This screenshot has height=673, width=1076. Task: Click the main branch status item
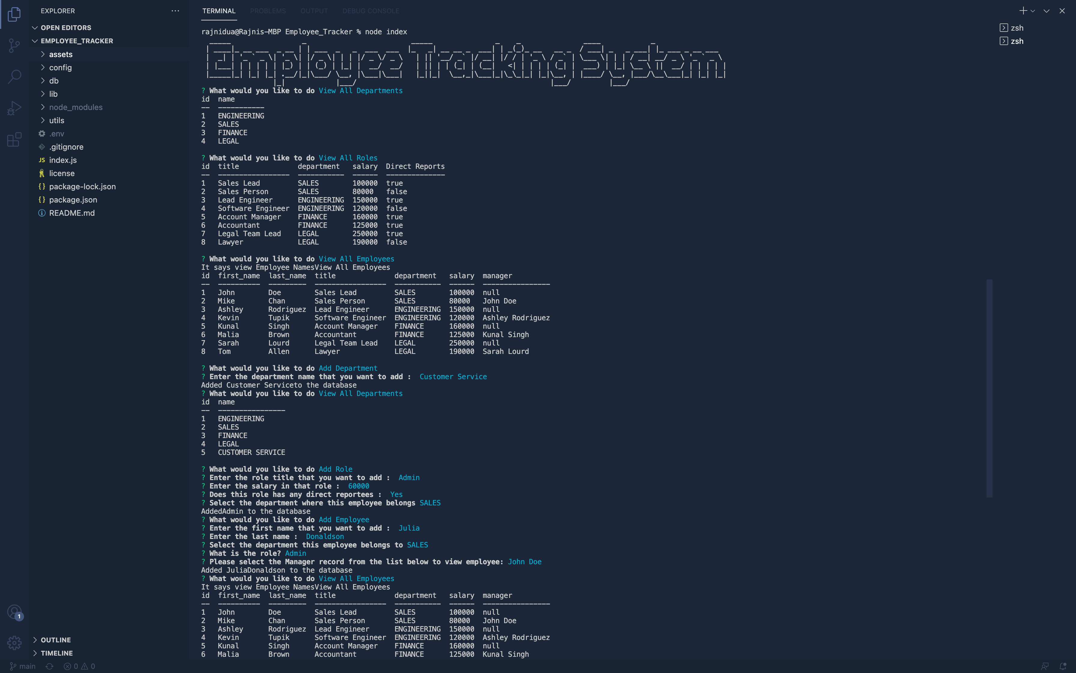point(22,666)
